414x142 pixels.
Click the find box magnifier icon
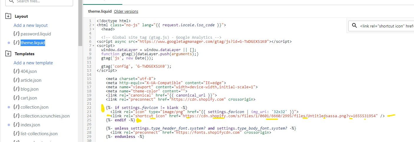(354, 26)
